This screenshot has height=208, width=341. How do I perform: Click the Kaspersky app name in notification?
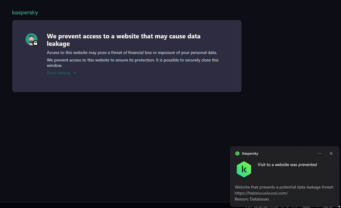tap(250, 153)
